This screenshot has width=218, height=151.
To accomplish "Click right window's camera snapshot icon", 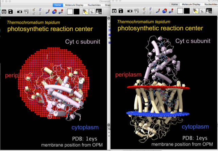I will (130, 12).
